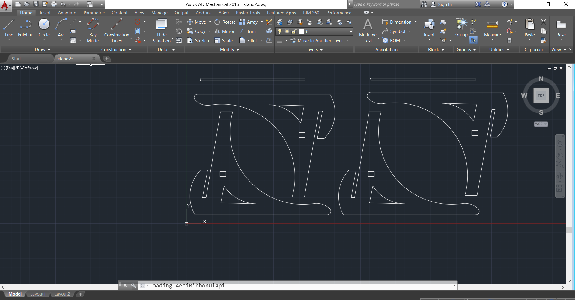Image resolution: width=575 pixels, height=300 pixels.
Task: Expand the Utilities panel
Action: (499, 50)
